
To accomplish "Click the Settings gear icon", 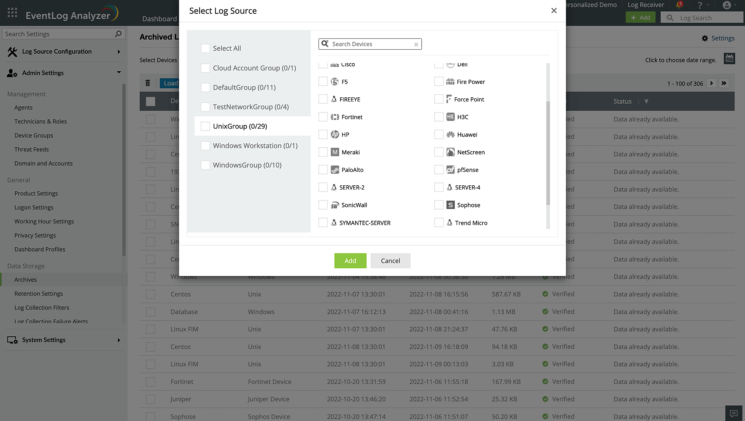I will pos(705,38).
